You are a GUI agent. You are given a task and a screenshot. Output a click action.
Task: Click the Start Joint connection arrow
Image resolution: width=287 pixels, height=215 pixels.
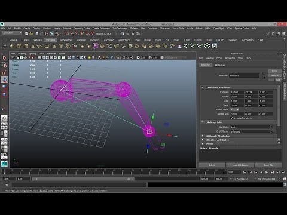273,127
